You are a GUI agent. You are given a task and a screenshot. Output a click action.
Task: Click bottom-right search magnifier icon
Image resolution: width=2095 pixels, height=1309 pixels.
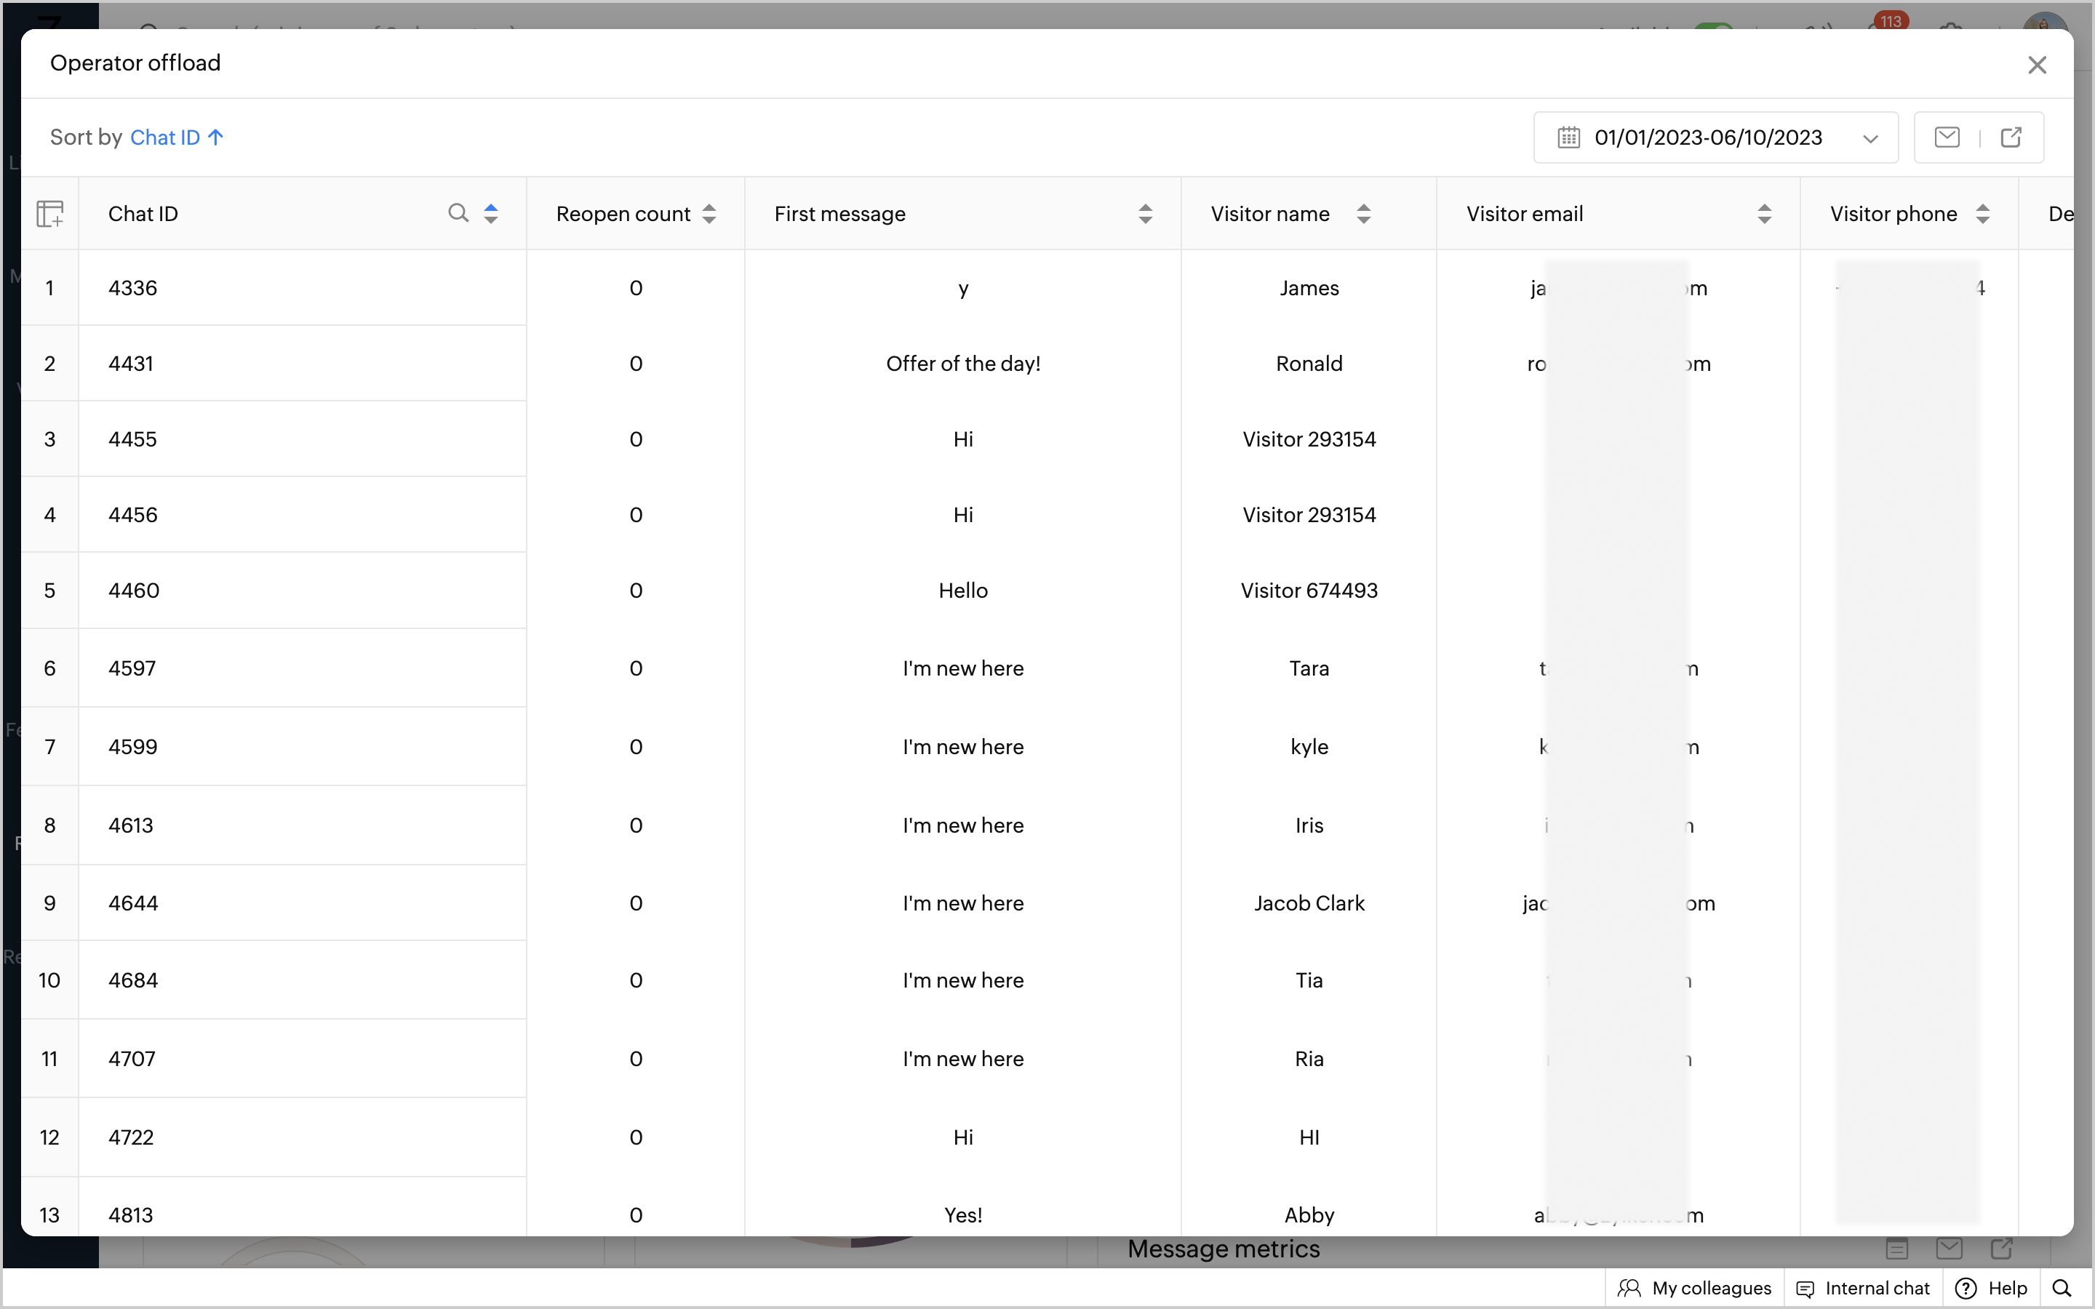click(x=2062, y=1288)
